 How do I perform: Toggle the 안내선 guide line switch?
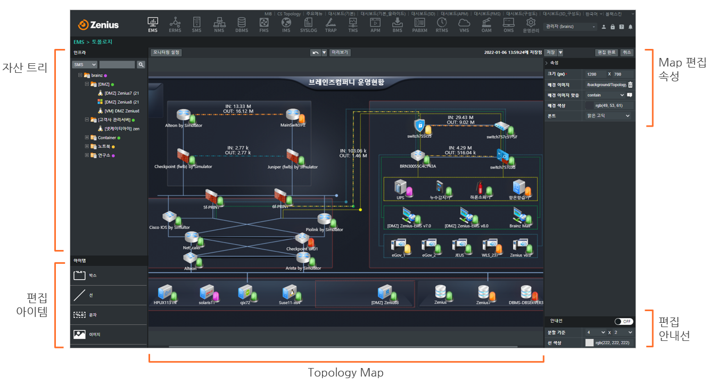click(x=623, y=321)
